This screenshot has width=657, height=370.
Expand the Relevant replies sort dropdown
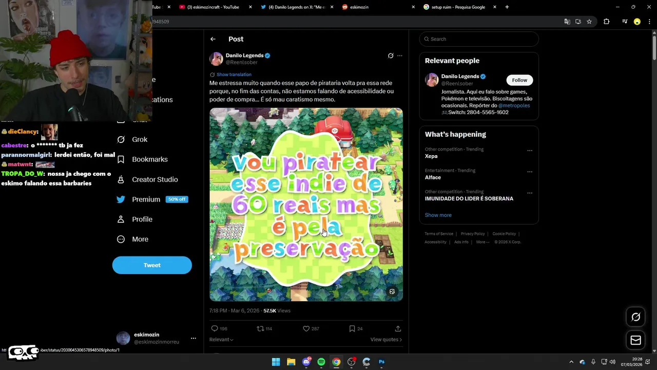point(221,340)
